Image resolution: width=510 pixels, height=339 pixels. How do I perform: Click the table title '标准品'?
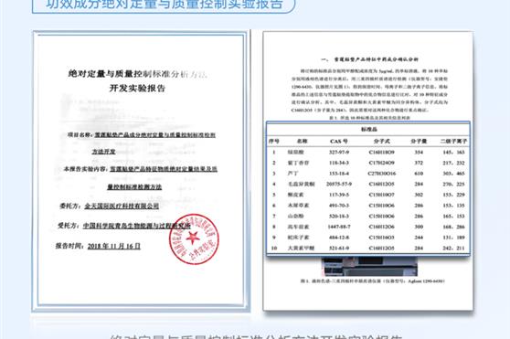tap(368, 130)
